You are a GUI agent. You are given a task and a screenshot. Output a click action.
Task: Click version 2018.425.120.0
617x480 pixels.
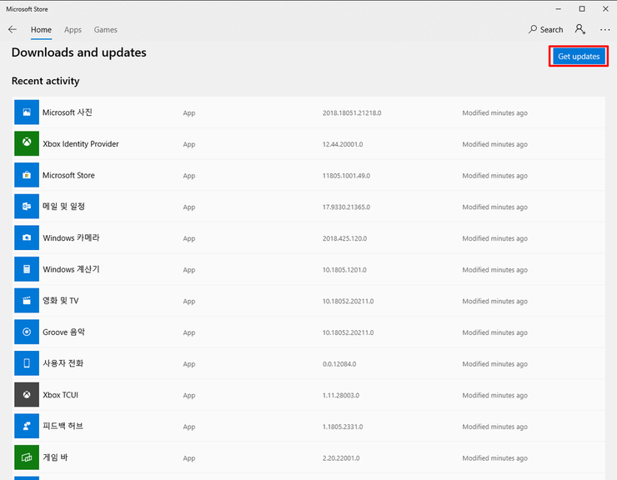(x=344, y=238)
